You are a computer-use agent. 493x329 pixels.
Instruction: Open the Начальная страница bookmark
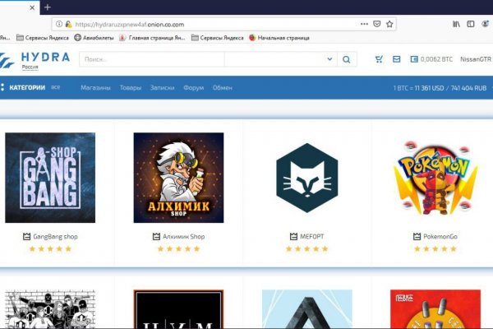pyautogui.click(x=280, y=37)
